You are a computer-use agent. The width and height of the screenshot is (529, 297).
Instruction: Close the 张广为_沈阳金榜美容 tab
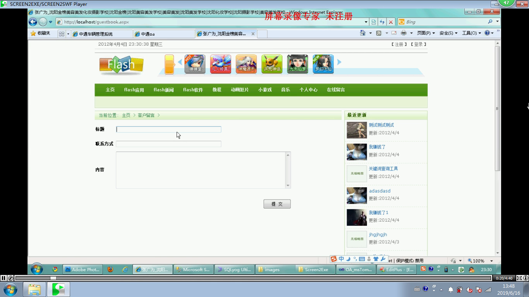pos(253,34)
